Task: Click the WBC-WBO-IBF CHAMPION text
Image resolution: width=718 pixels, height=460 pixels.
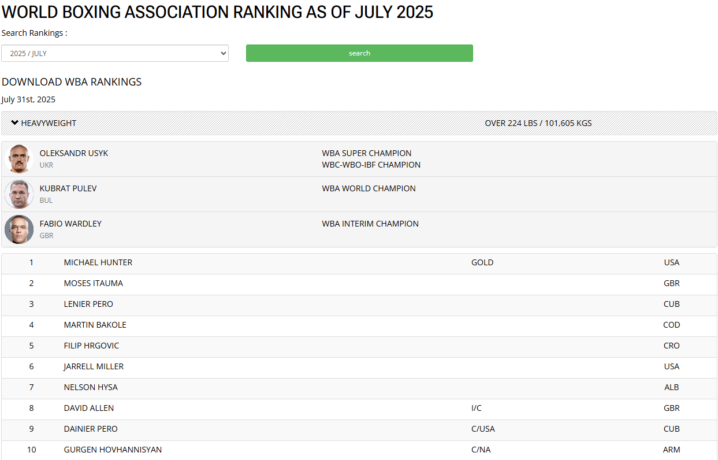Action: pos(371,165)
